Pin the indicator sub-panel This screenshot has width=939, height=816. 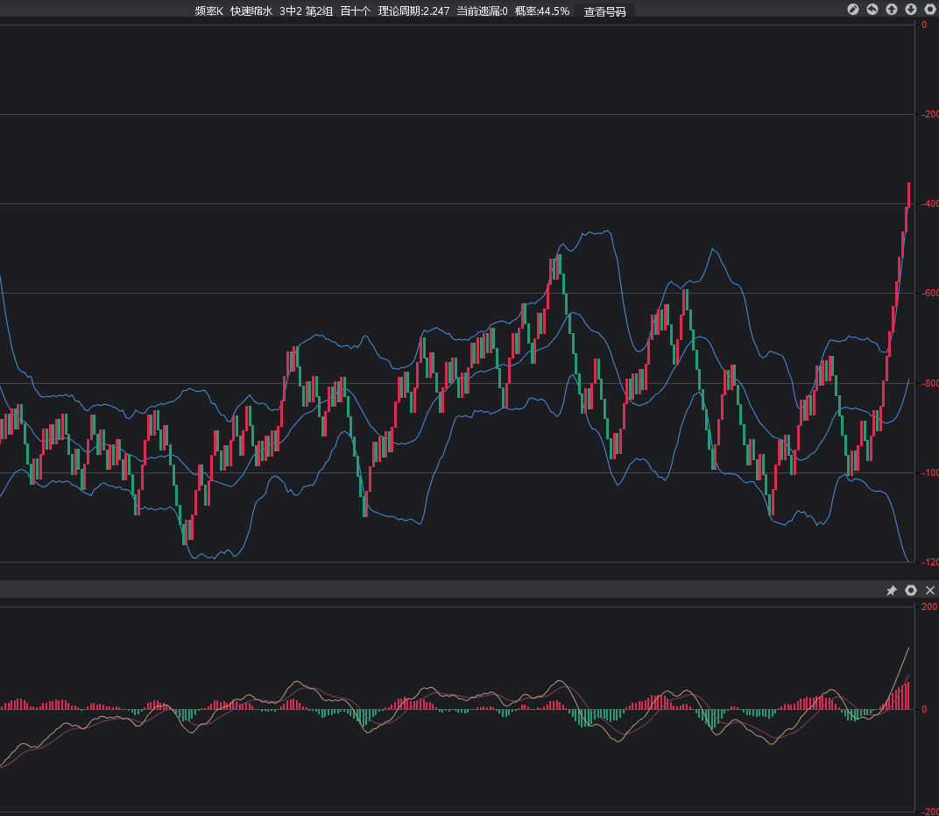pos(891,590)
